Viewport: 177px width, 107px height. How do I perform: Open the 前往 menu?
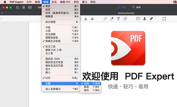pos(76,2)
